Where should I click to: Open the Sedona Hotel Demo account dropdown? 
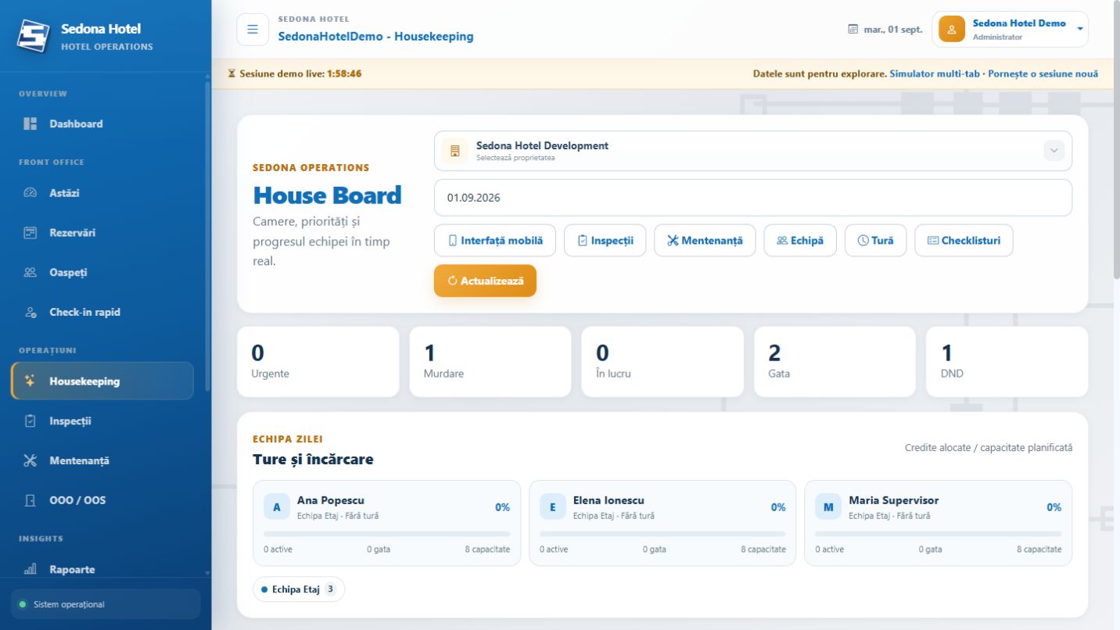tap(1010, 30)
